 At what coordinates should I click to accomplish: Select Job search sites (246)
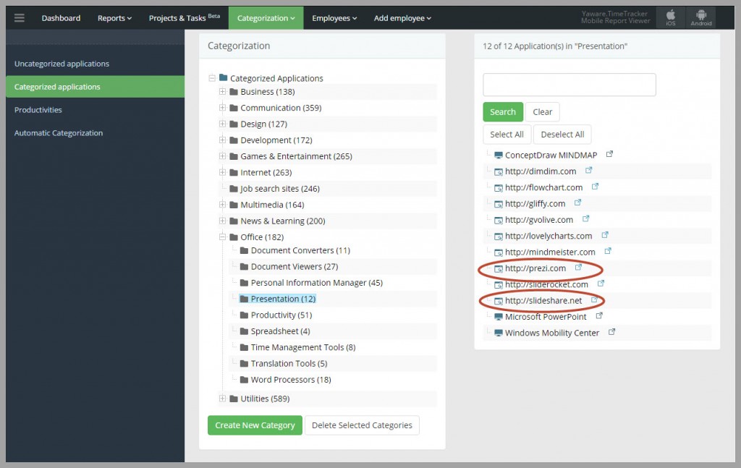[x=280, y=189]
